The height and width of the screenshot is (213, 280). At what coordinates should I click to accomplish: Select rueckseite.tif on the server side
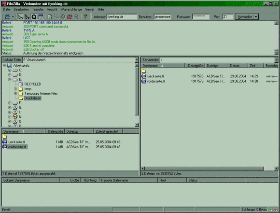tap(155, 76)
